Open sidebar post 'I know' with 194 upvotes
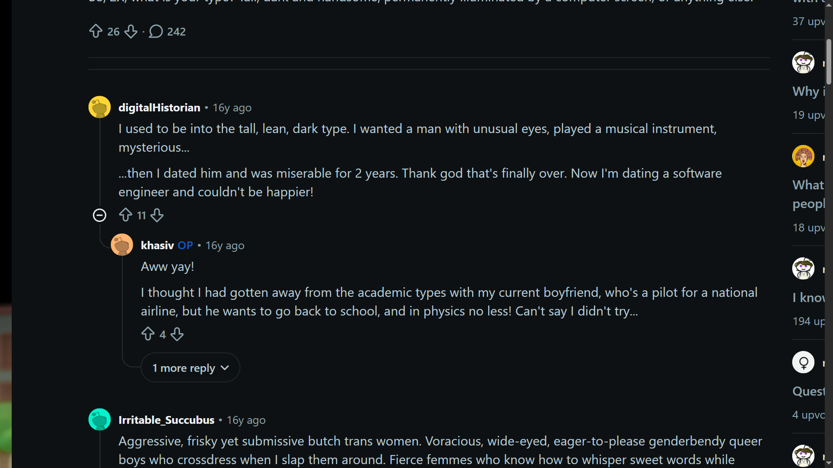This screenshot has height=468, width=833. pos(808,298)
